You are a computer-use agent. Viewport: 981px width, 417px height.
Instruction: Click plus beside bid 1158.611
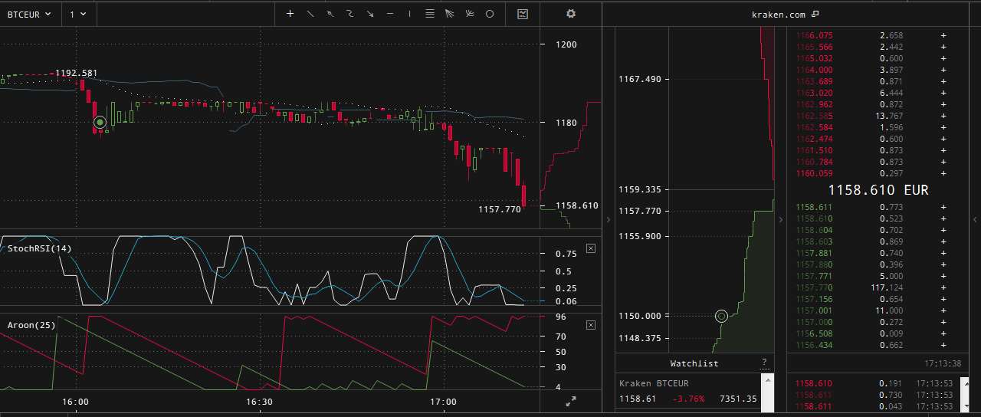(x=943, y=207)
